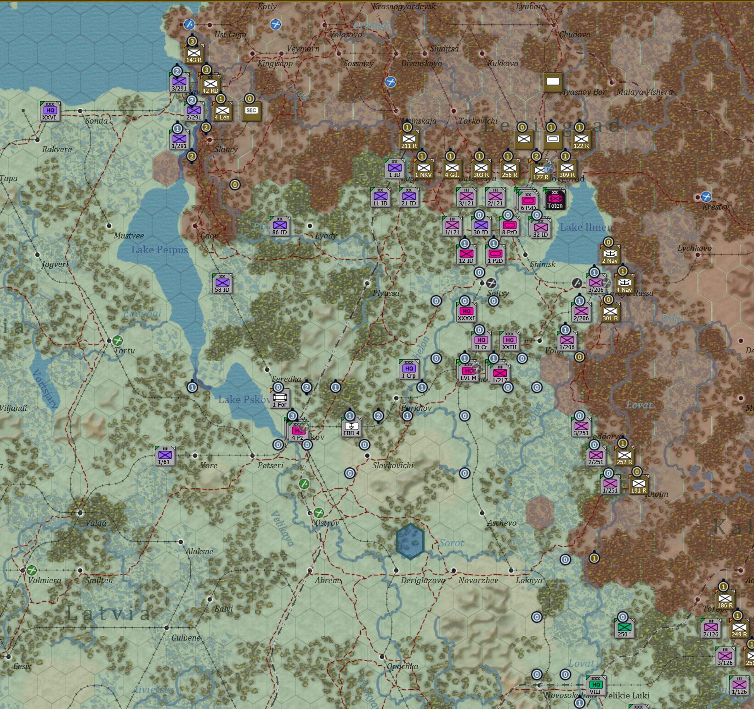The height and width of the screenshot is (709, 754).
Task: Click the 1 ID infantry division counter
Action: pos(395,169)
